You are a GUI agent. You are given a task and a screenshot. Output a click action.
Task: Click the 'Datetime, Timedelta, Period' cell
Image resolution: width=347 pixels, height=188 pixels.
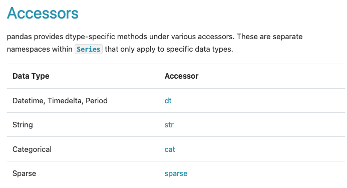[60, 101]
